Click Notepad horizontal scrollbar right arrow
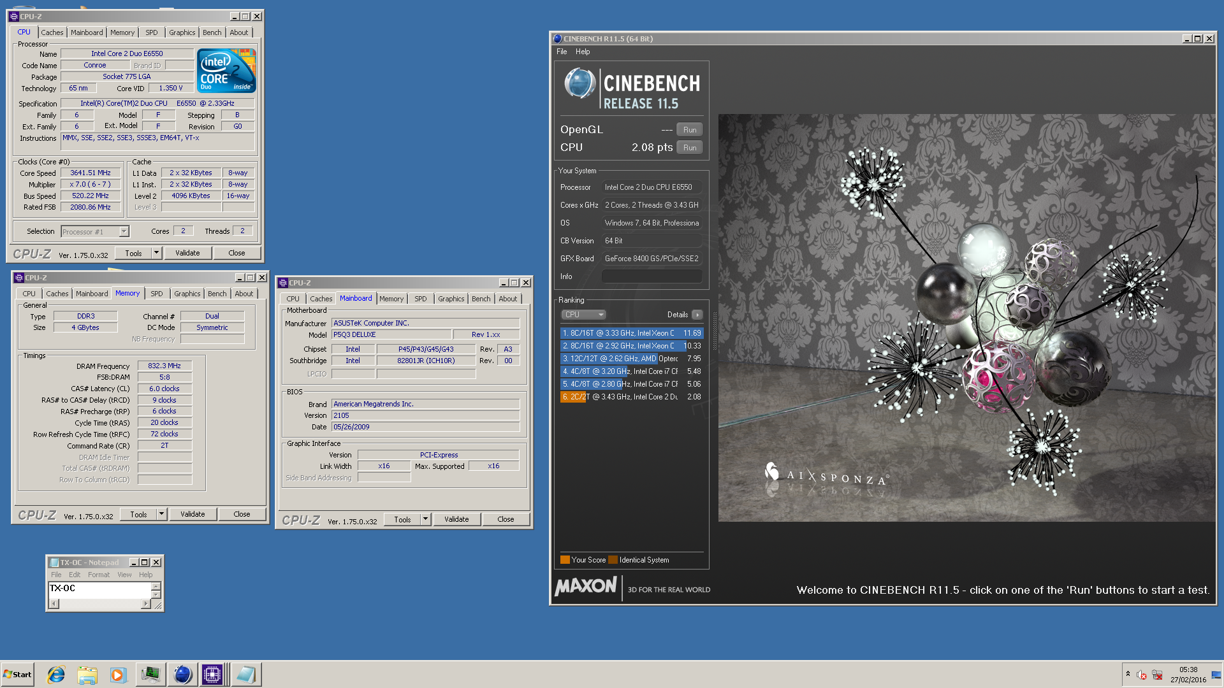Image resolution: width=1224 pixels, height=688 pixels. coord(146,603)
